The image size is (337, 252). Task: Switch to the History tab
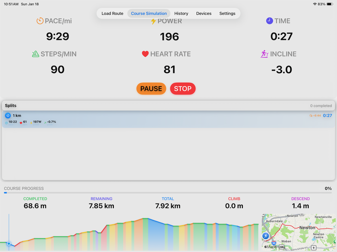tap(181, 13)
